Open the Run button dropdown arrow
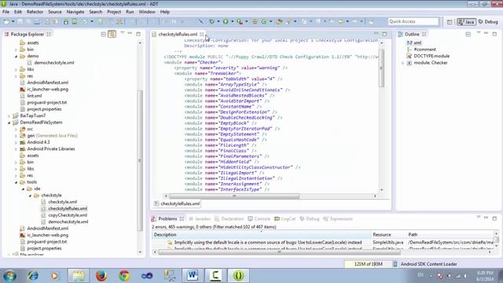 tap(233, 21)
